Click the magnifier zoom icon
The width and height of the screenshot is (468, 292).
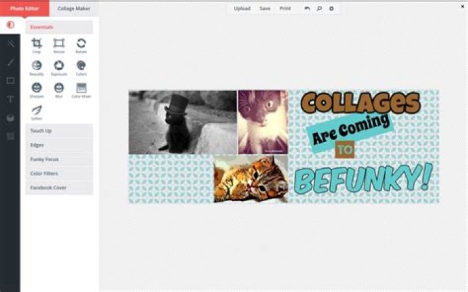click(319, 8)
